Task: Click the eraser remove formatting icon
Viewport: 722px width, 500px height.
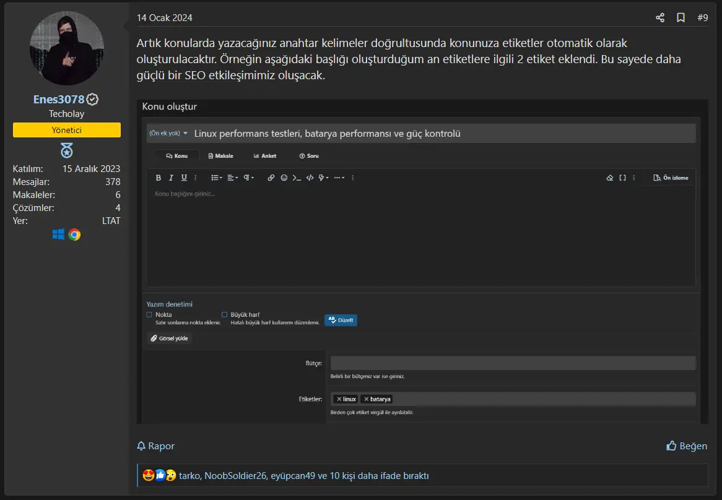Action: 610,178
